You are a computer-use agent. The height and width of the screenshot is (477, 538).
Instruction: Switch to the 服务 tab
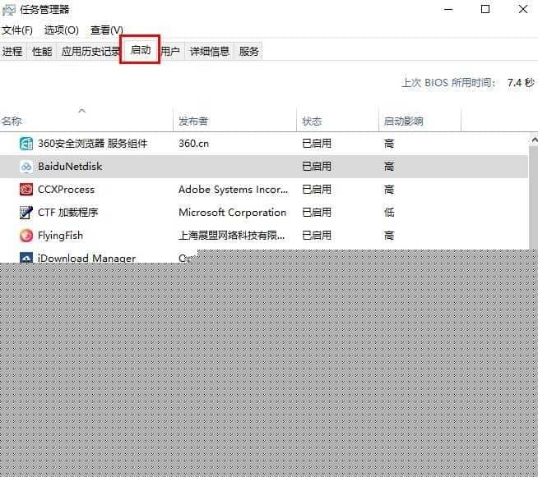pos(248,52)
